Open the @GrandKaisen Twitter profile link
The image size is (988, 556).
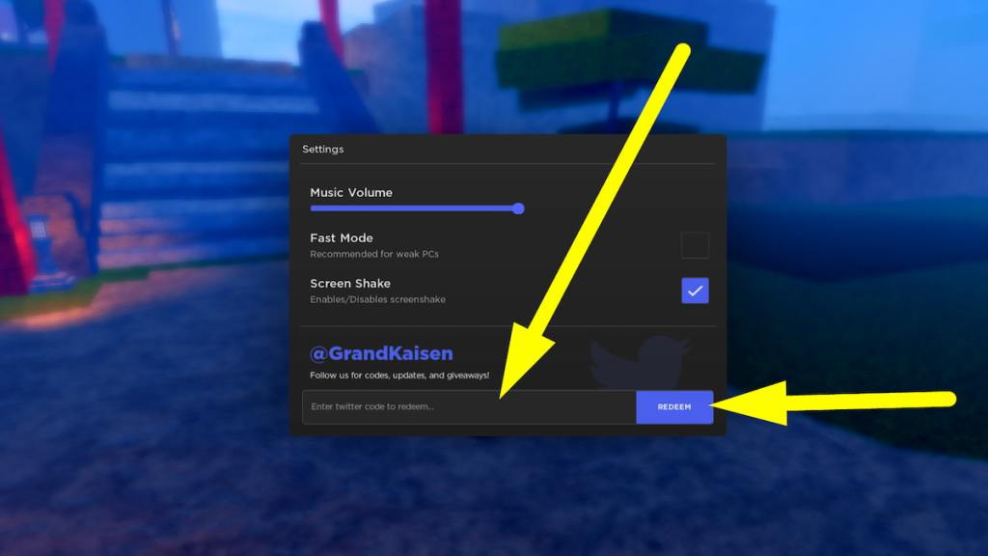click(381, 353)
